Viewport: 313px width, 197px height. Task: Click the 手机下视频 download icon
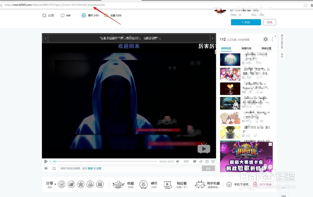coord(229,184)
